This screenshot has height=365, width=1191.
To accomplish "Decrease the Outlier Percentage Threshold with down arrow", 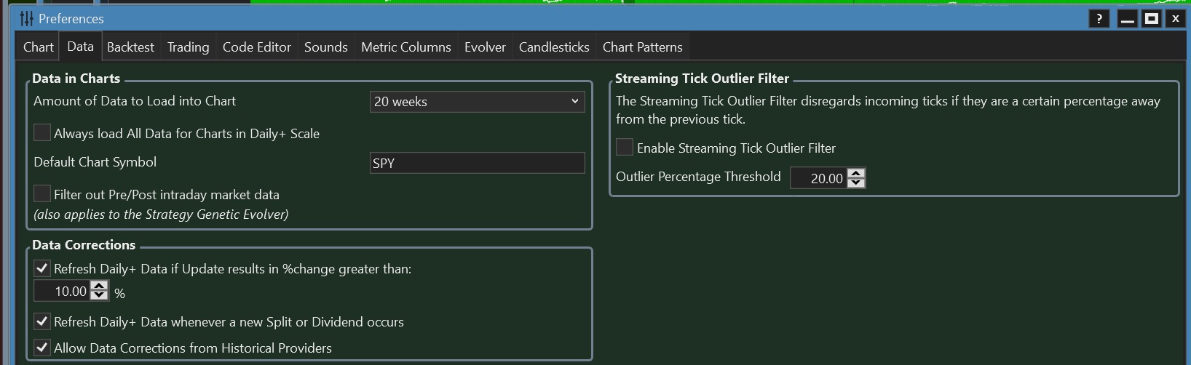I will [x=857, y=182].
